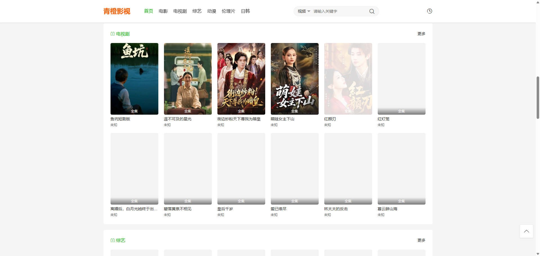Click the 遥不可及的星光 title link
Viewport: 540px width, 256px height.
coord(177,119)
